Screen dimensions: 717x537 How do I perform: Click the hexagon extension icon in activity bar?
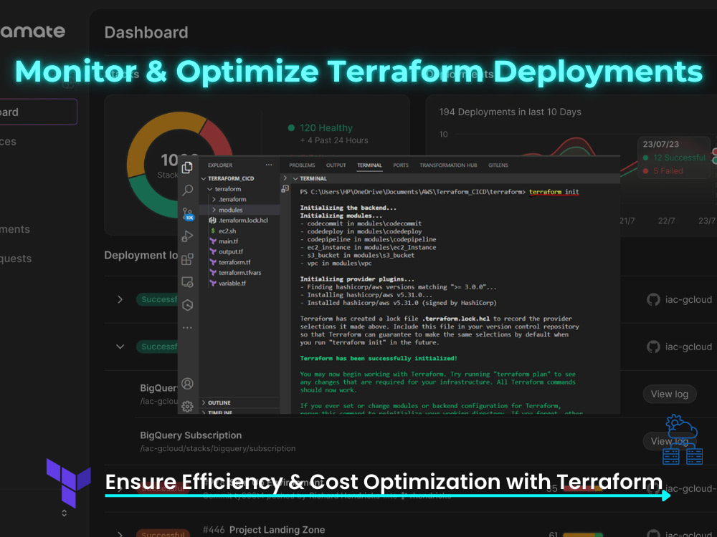click(x=187, y=305)
